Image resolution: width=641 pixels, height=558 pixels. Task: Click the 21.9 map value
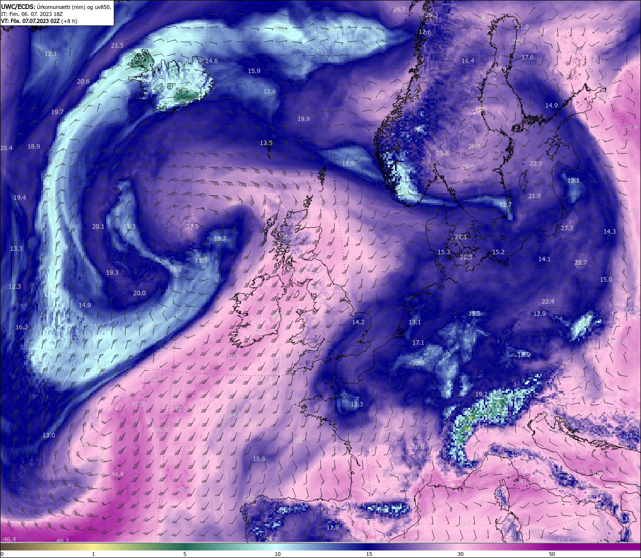534,196
